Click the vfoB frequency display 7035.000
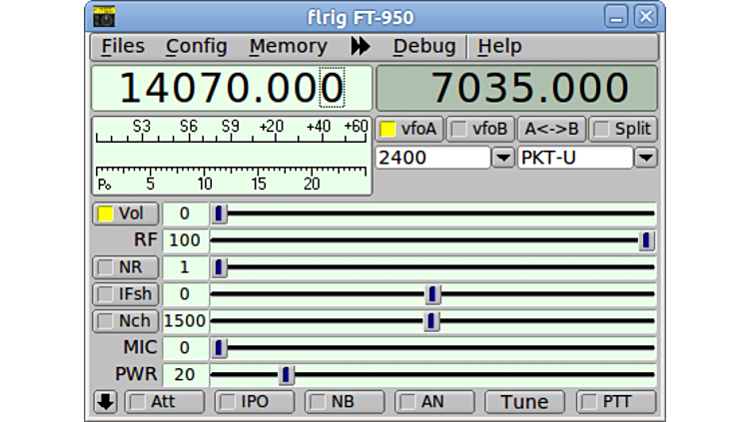Screen dimensions: 751x422 tap(516, 88)
